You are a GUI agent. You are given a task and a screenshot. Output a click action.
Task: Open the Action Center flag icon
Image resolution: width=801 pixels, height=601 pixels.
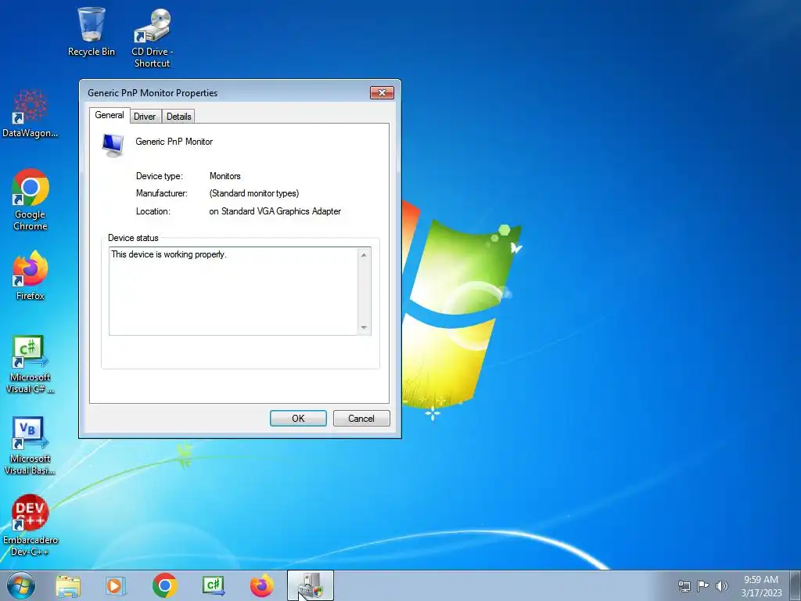coord(703,586)
